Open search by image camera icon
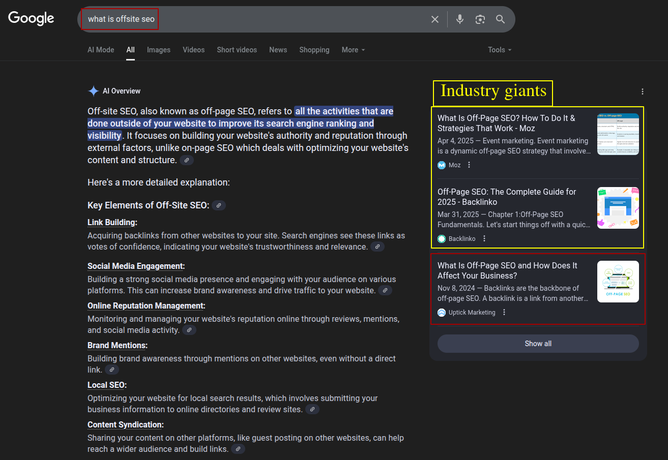 (x=480, y=19)
